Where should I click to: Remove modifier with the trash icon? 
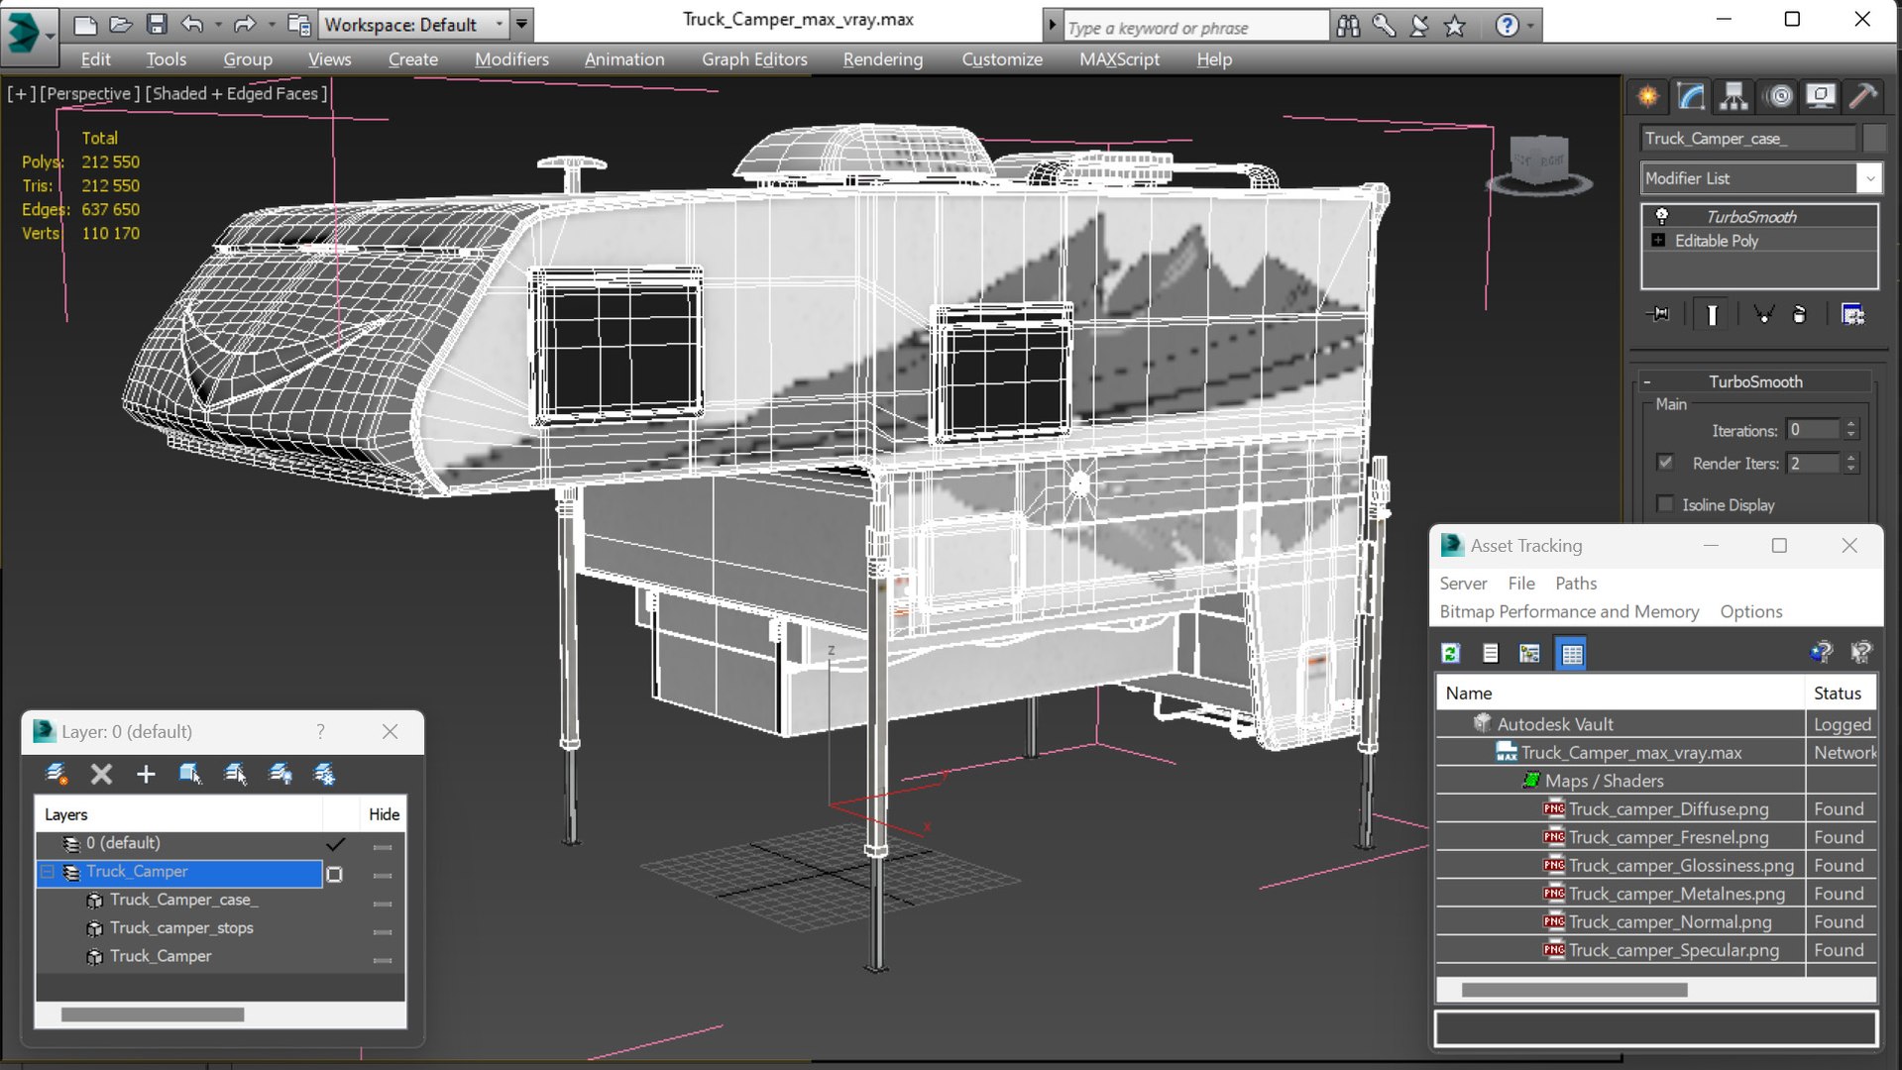click(x=1800, y=315)
